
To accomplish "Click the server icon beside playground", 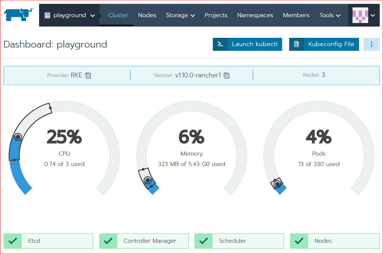I will (47, 15).
